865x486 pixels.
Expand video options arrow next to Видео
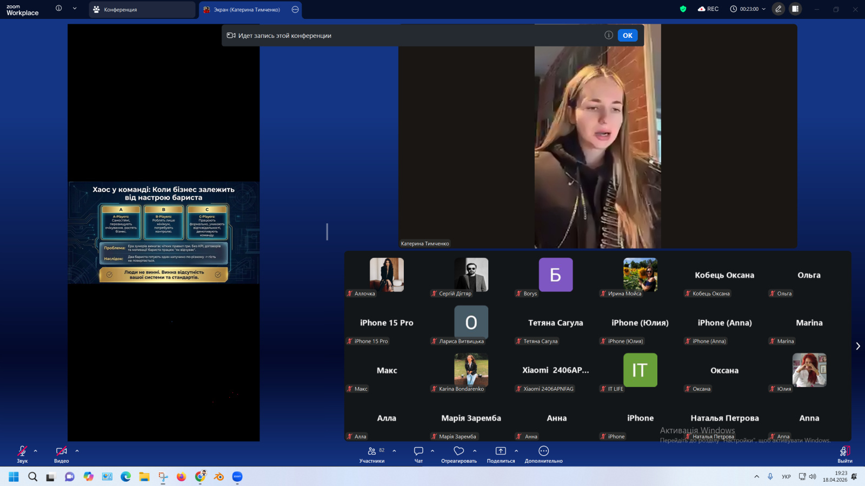pos(77,451)
